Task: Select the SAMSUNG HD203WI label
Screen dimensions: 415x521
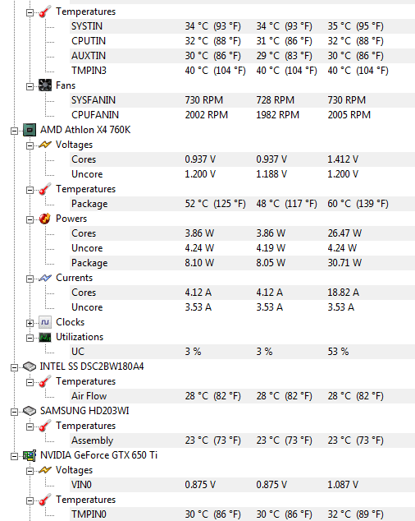Action: click(84, 411)
